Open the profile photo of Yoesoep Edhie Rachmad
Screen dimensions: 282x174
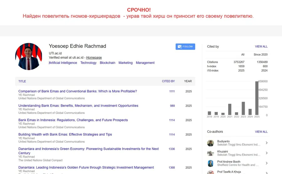(x=29, y=56)
